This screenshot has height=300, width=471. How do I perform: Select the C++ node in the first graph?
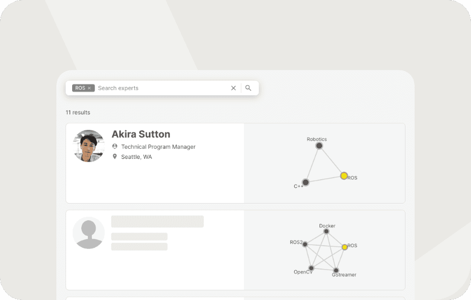[x=305, y=182]
